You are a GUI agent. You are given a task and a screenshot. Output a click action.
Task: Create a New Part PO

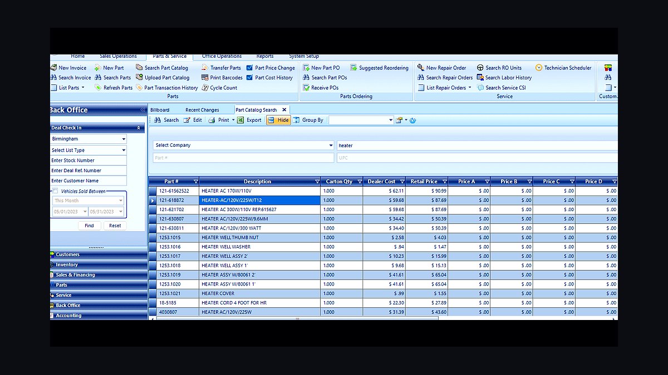tap(321, 68)
